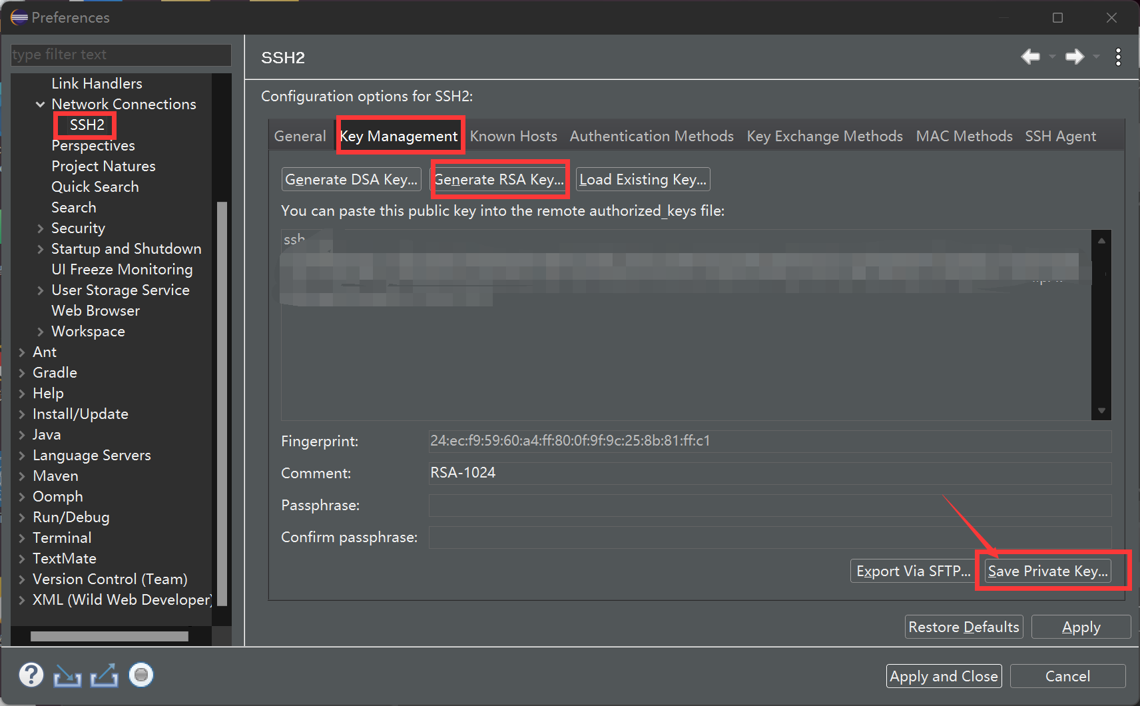1140x706 pixels.
Task: Select the Web Browser tree item
Action: click(95, 311)
